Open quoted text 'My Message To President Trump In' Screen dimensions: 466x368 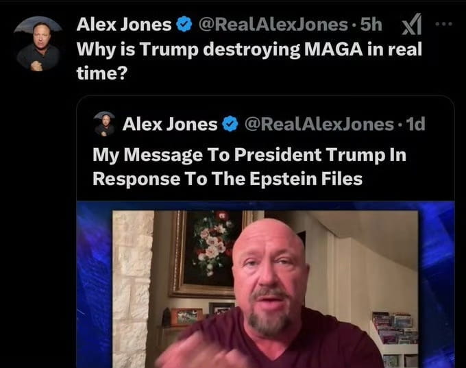(x=249, y=155)
